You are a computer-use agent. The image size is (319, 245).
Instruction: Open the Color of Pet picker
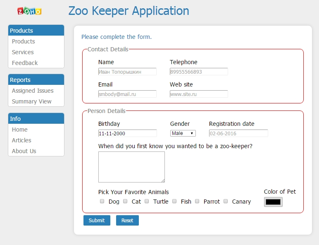(x=273, y=202)
